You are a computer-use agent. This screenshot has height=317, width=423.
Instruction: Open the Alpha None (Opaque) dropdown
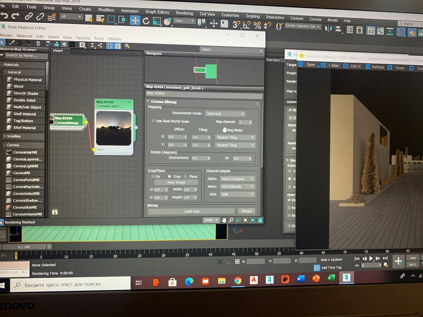238,179
